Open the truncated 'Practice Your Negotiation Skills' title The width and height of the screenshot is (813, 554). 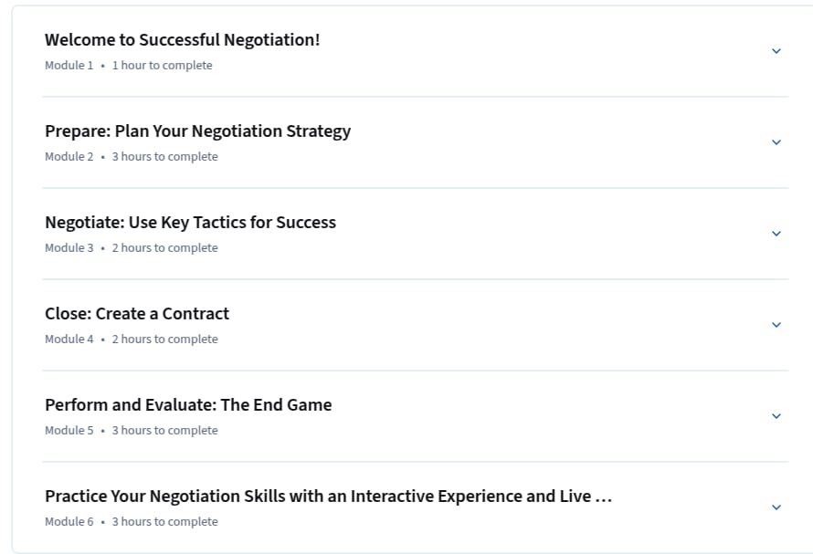328,496
